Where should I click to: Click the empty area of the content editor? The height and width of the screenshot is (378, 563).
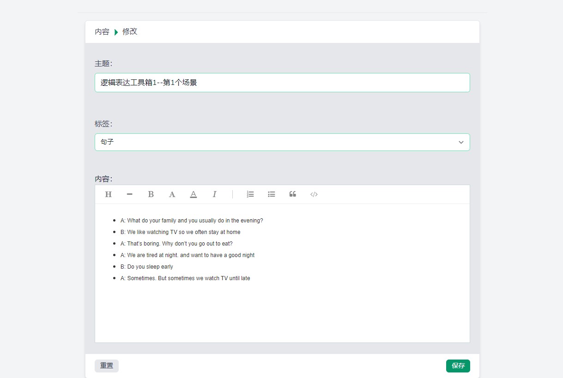tap(282, 314)
